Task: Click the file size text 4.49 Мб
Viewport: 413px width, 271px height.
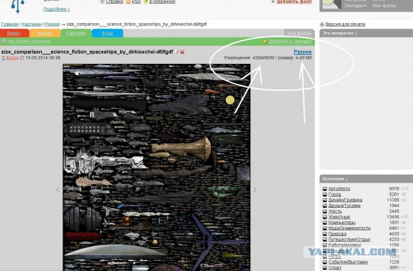Action: coord(303,57)
